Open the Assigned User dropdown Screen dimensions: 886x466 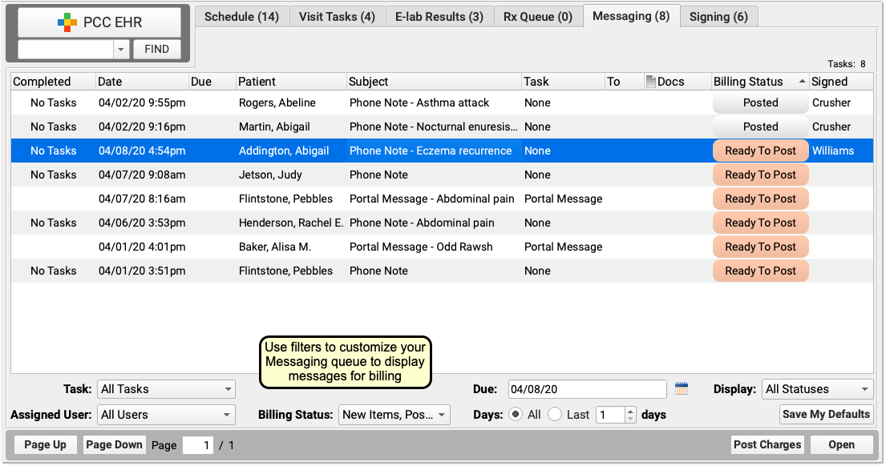(x=166, y=415)
